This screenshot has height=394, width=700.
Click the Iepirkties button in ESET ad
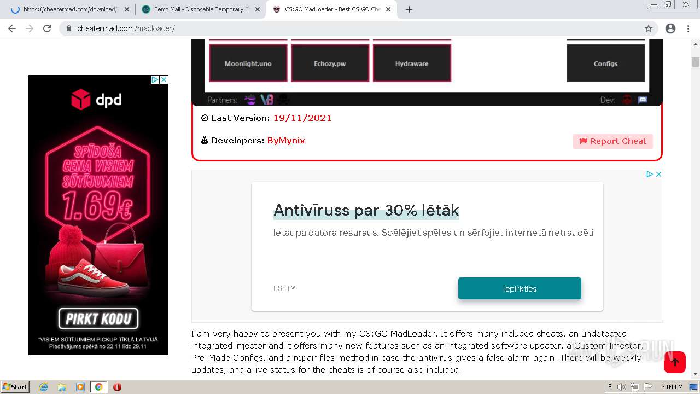pos(520,288)
